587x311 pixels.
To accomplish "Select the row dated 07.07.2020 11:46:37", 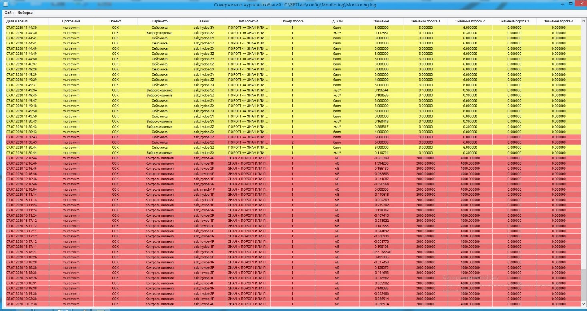I will (292, 64).
